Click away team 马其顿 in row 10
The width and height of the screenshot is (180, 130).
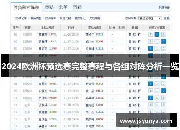(90, 98)
